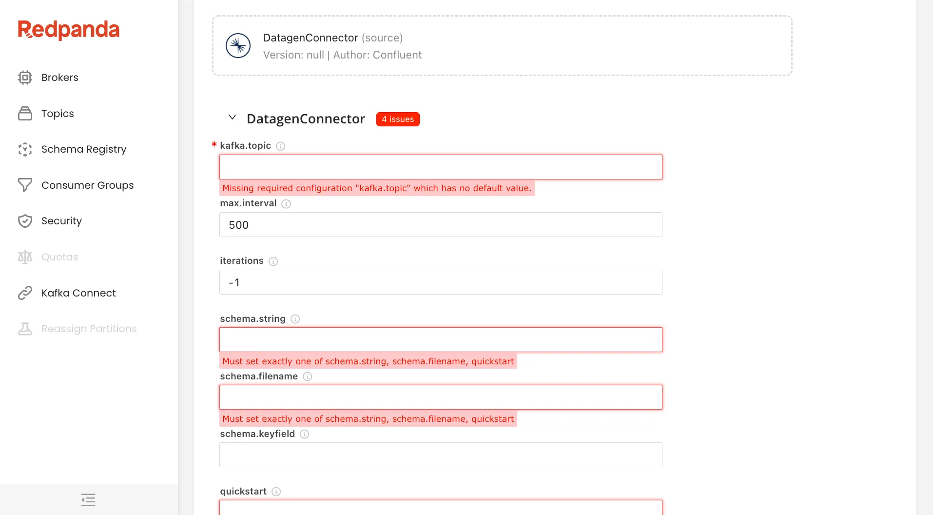Click the Redpanda logo
Image resolution: width=933 pixels, height=515 pixels.
pyautogui.click(x=68, y=29)
